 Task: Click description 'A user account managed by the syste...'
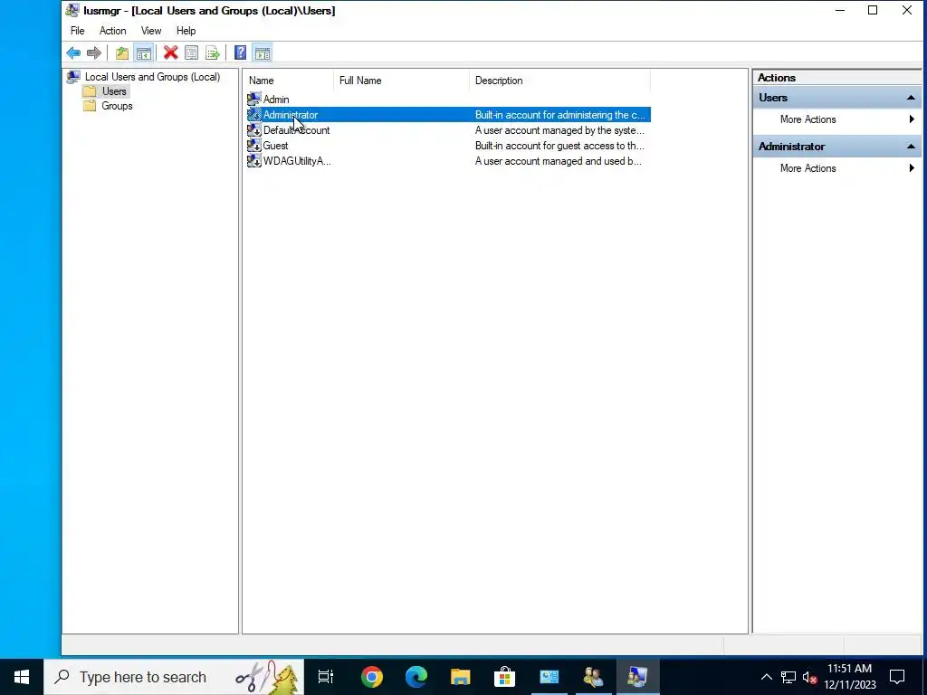(559, 130)
